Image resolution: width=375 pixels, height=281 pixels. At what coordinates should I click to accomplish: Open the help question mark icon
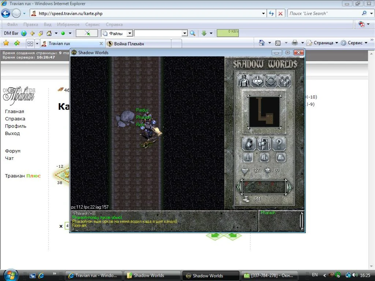point(278,144)
